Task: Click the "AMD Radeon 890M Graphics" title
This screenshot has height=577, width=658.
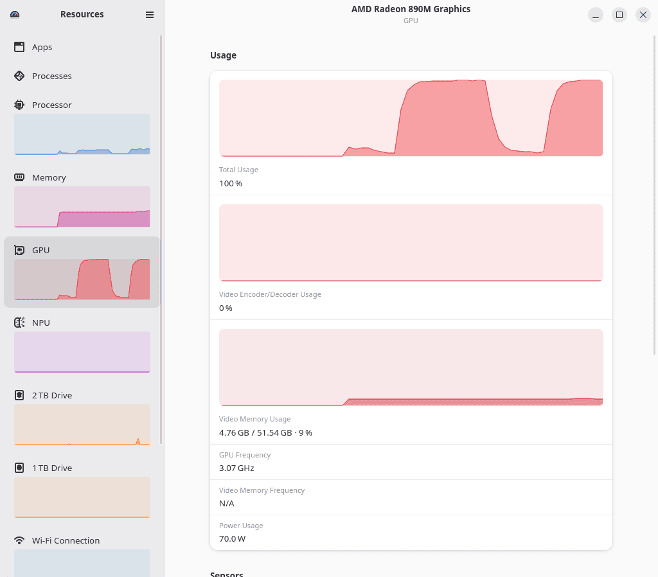Action: 411,9
